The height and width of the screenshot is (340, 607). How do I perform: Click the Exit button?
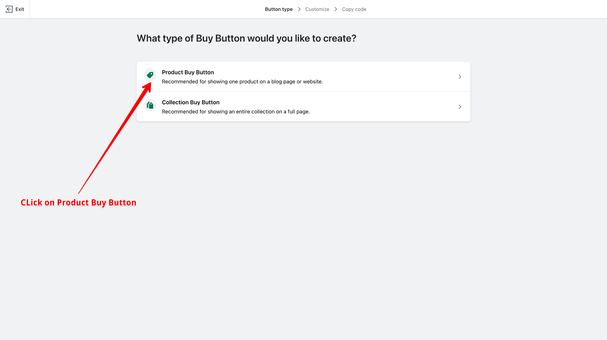[14, 9]
